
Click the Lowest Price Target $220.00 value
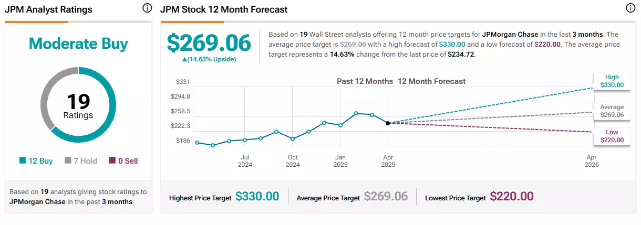(x=511, y=197)
